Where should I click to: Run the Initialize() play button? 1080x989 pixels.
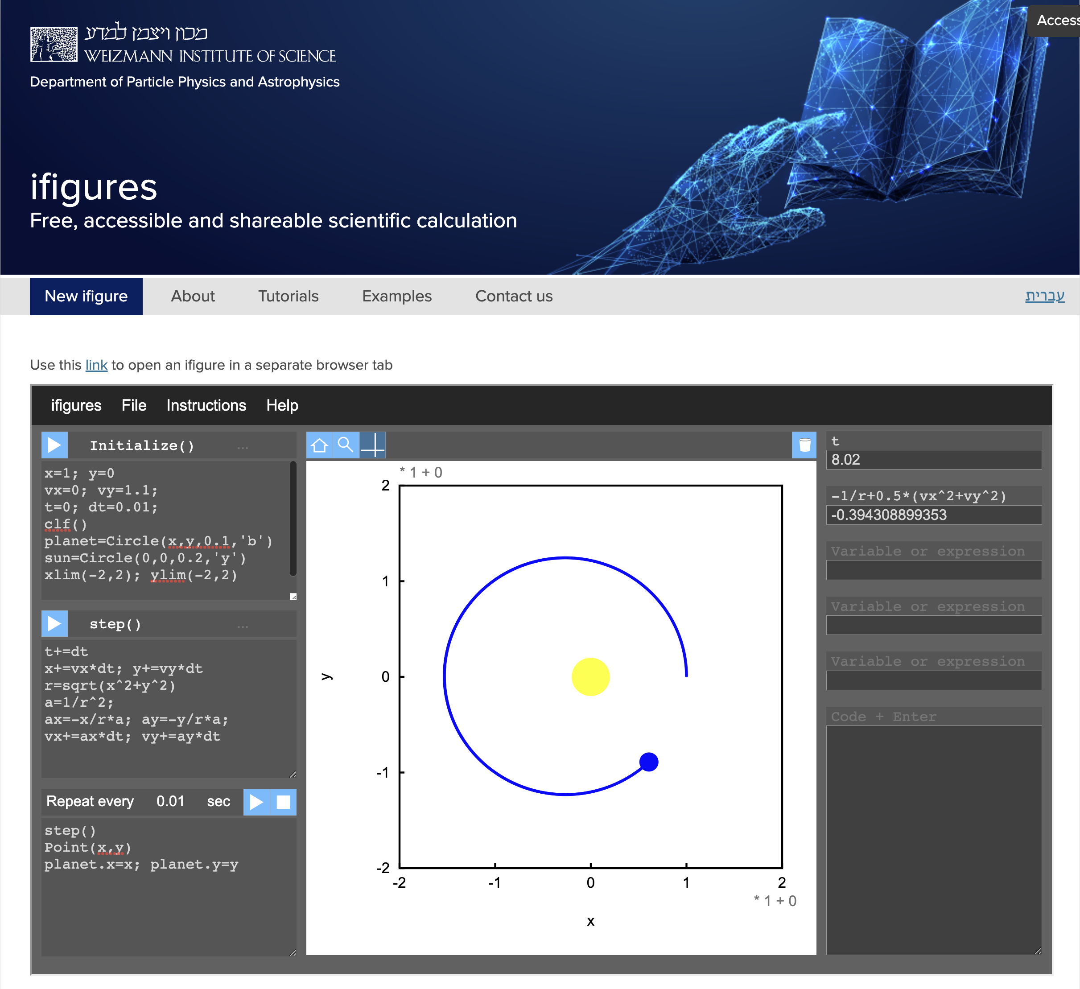54,445
